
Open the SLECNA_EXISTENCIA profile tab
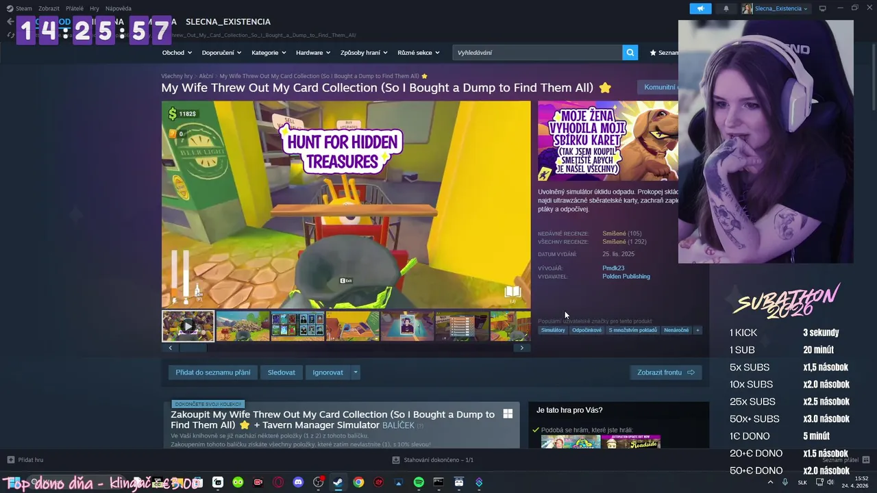[x=228, y=22]
